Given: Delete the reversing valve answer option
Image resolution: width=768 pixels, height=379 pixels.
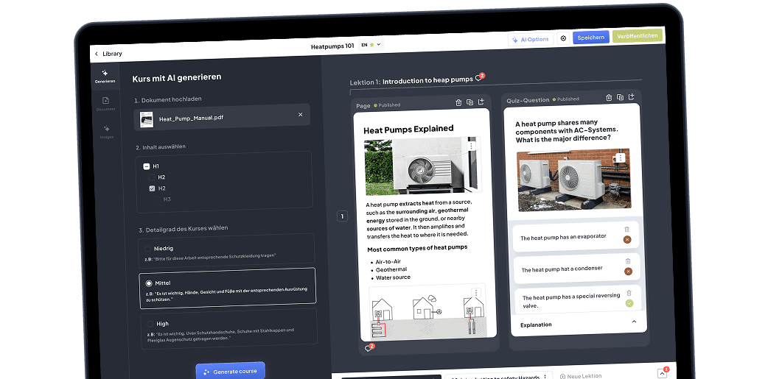Looking at the screenshot, I should [x=629, y=293].
